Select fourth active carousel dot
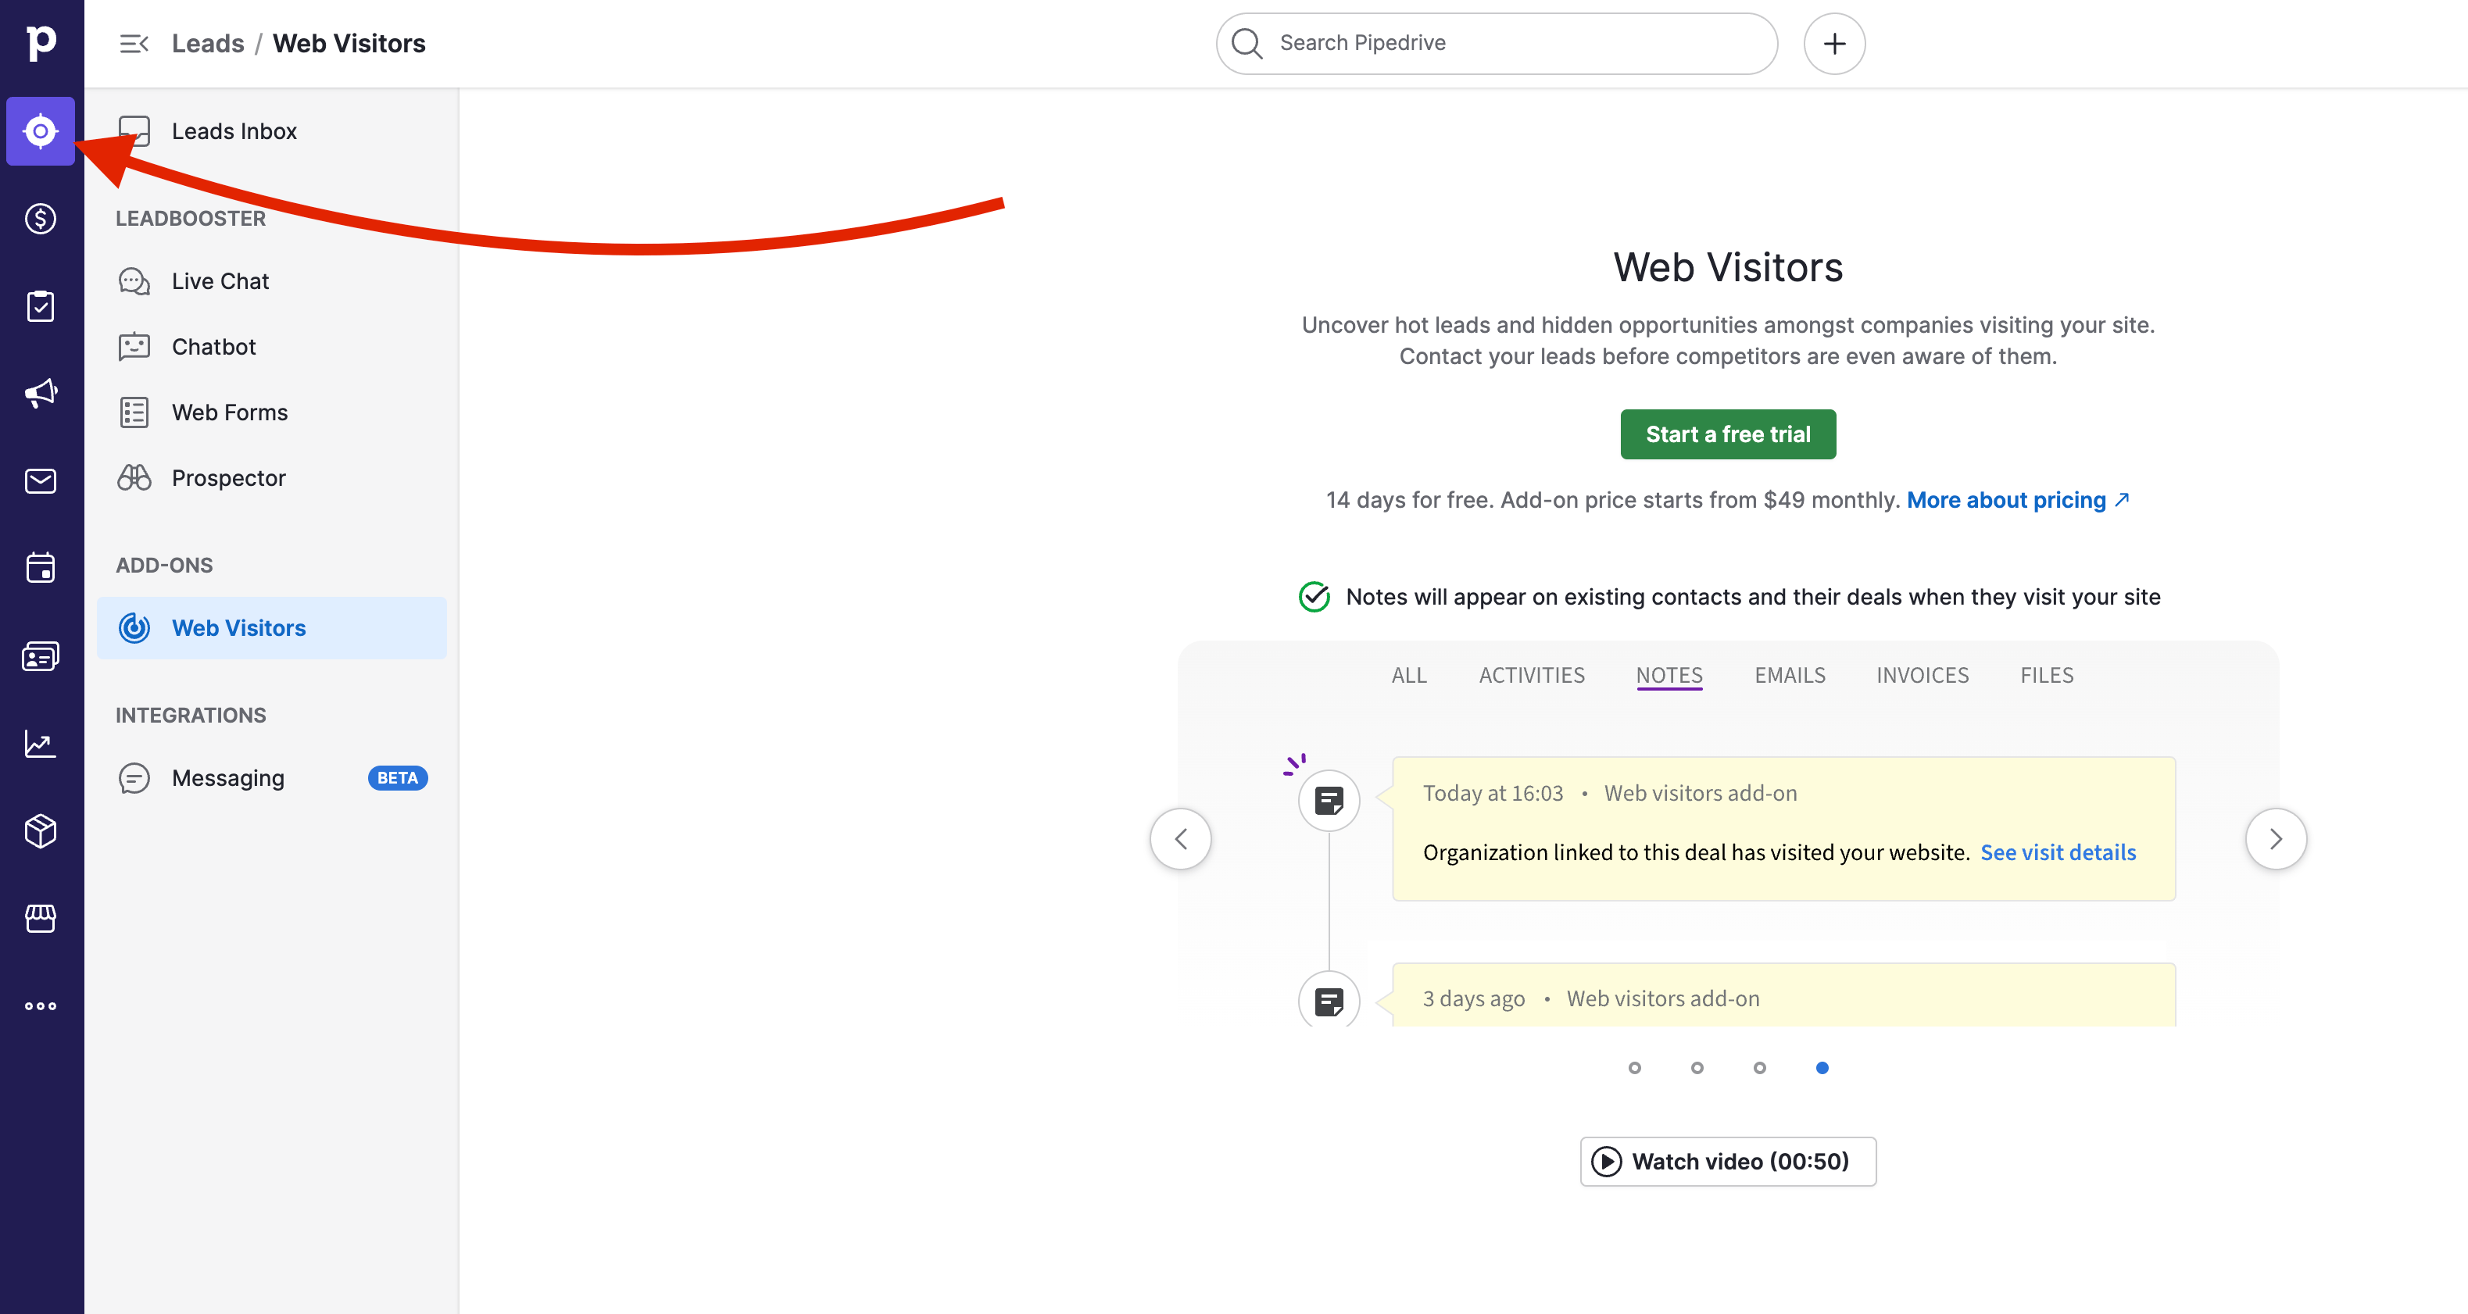This screenshot has height=1314, width=2468. pyautogui.click(x=1821, y=1068)
